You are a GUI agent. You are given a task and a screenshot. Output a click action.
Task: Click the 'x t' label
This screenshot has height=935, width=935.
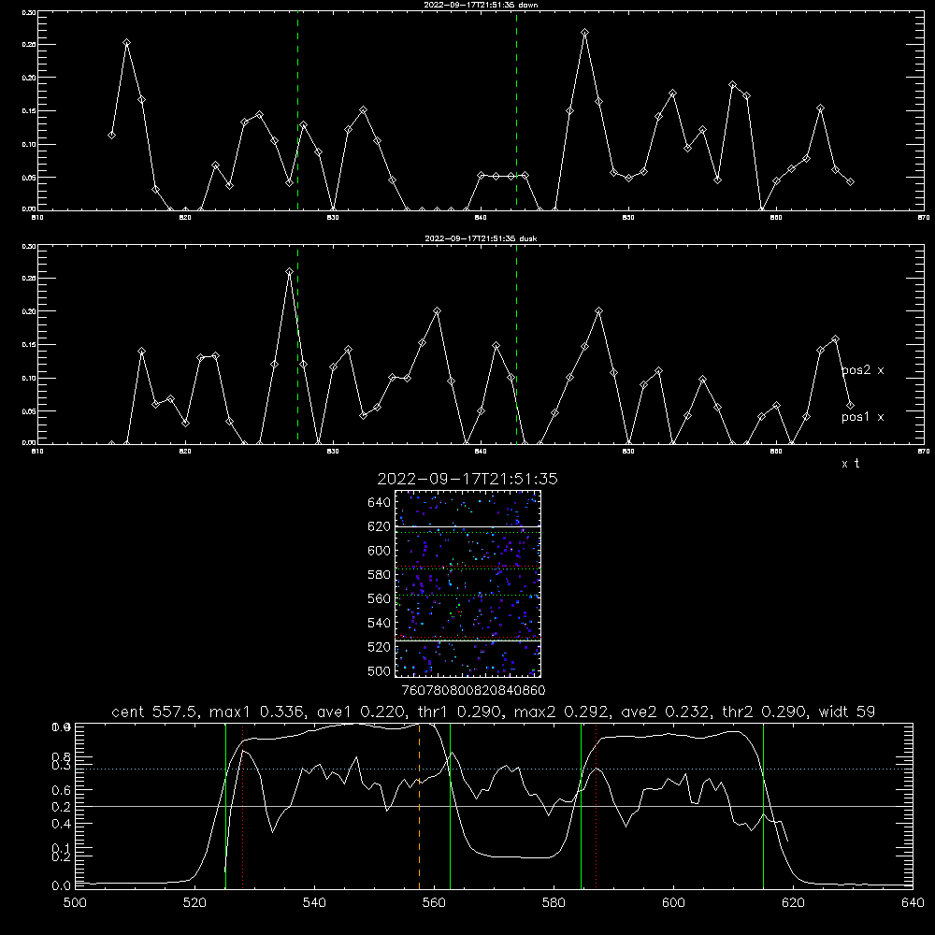[x=850, y=464]
